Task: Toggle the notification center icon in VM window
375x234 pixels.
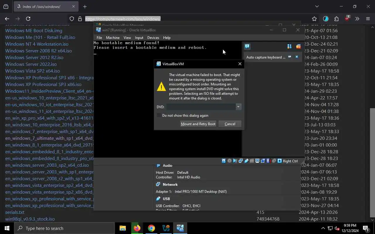Action: (247, 46)
